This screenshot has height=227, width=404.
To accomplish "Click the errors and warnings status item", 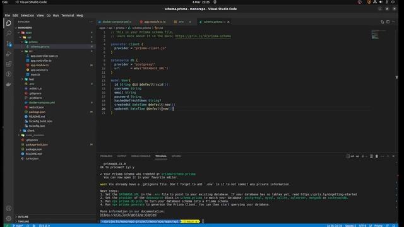I will 44,226.
